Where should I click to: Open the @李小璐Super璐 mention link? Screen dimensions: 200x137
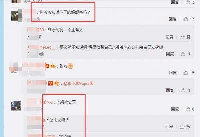click(78, 83)
